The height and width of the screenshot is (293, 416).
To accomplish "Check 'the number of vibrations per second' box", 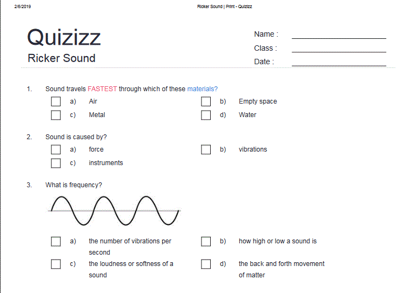I will coord(56,241).
